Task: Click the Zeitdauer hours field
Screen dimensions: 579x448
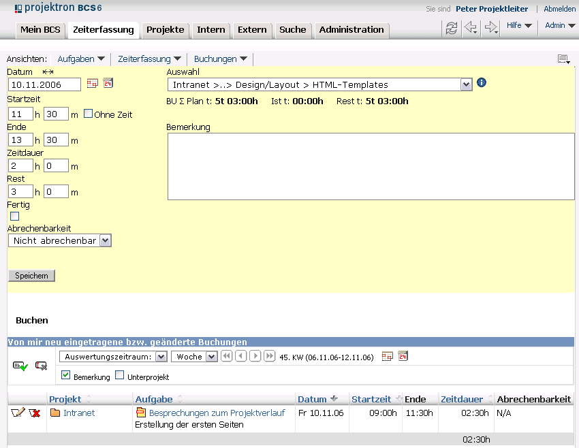Action: click(20, 165)
